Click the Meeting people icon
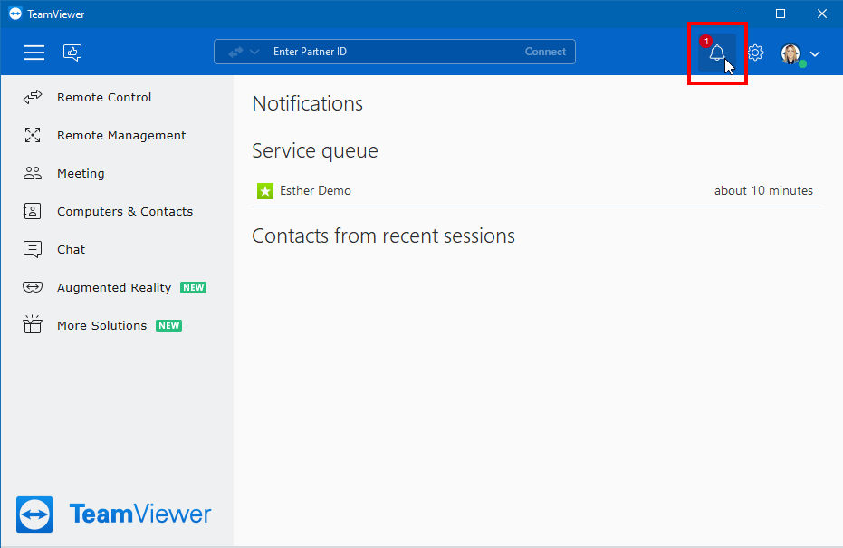843x548 pixels. (x=33, y=173)
